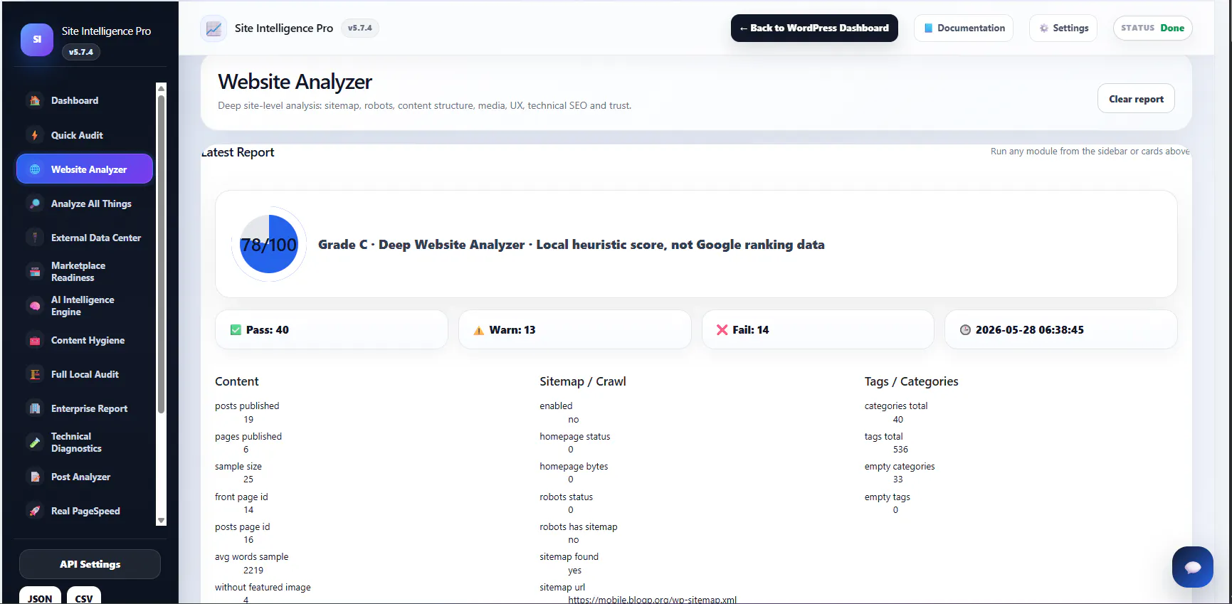
Task: Click the categories total label
Action: (x=896, y=406)
